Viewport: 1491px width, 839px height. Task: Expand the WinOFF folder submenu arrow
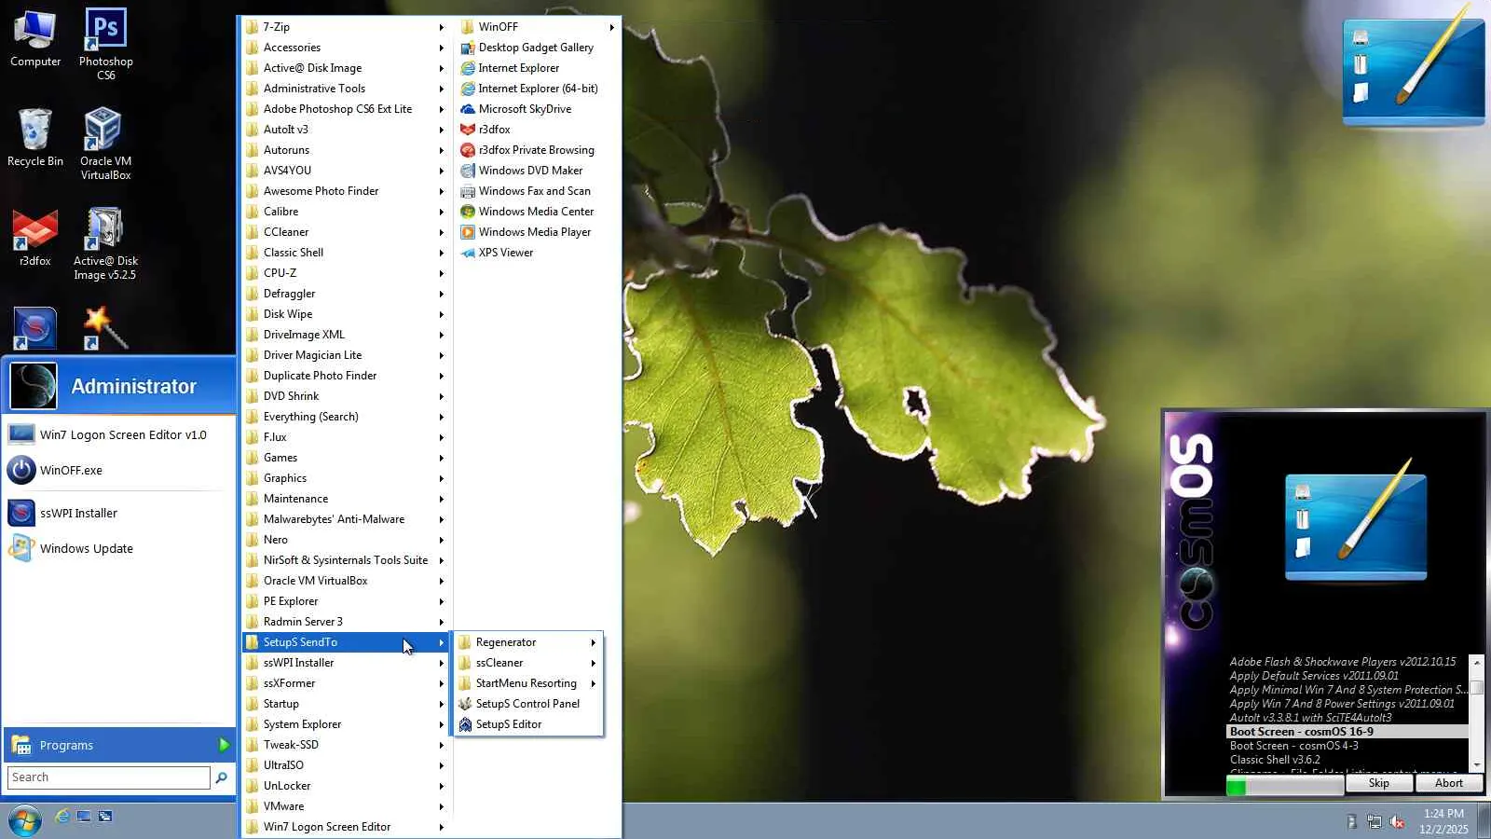click(x=612, y=27)
